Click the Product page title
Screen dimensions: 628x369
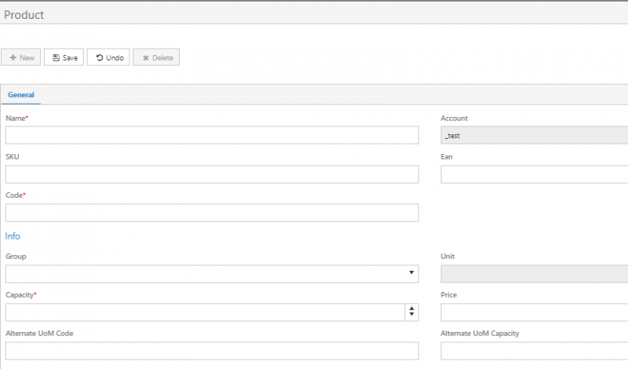click(24, 15)
